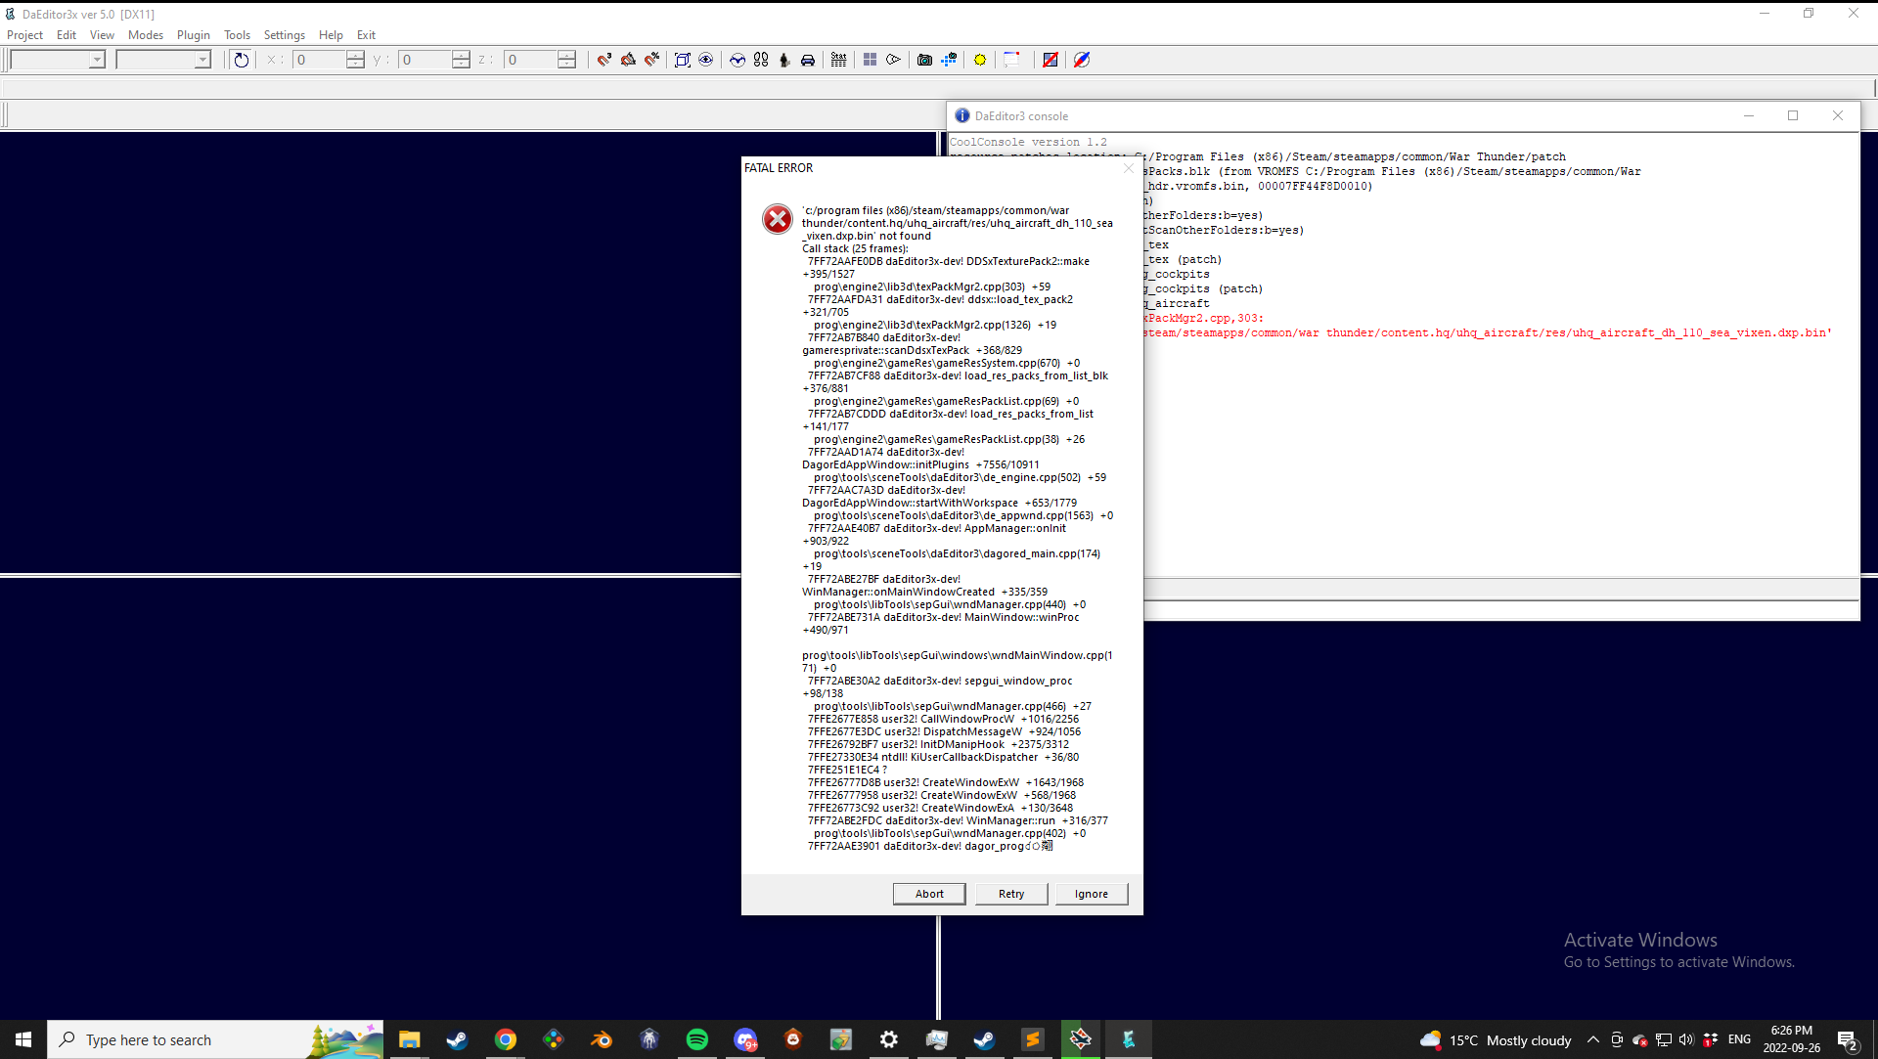The image size is (1878, 1059).
Task: Open the Help menu
Action: (331, 35)
